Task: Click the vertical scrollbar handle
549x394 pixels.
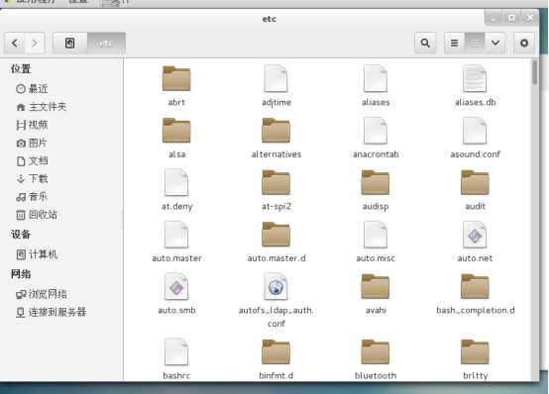Action: coord(535,73)
